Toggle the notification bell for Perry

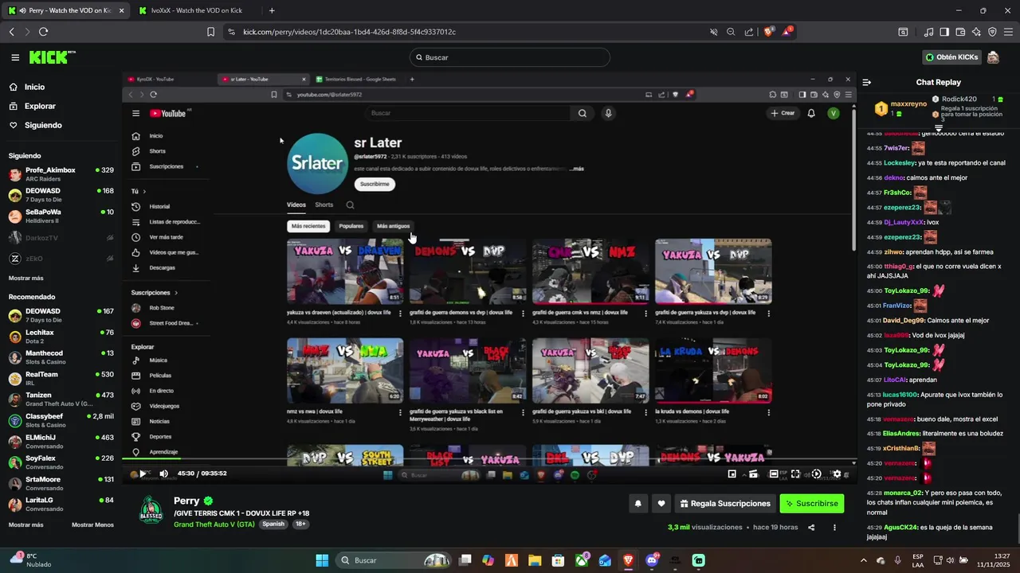click(638, 503)
